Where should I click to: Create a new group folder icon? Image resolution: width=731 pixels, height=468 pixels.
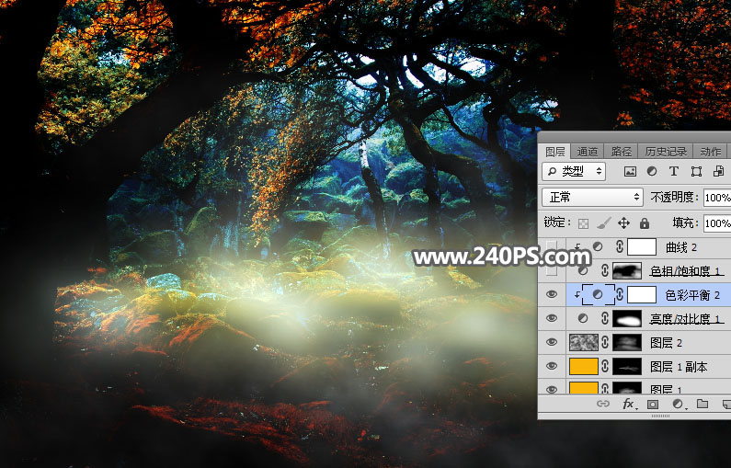[x=702, y=405]
